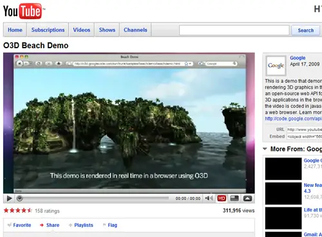Screen dimensions: 322x237
Task: Open the Google channel link
Action: coord(298,58)
